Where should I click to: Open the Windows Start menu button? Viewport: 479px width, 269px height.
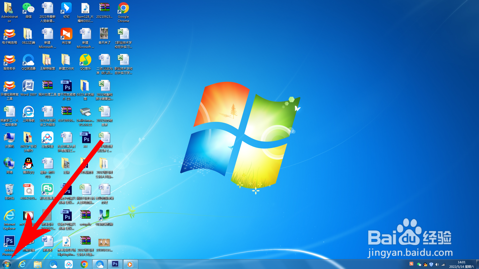coord(7,264)
